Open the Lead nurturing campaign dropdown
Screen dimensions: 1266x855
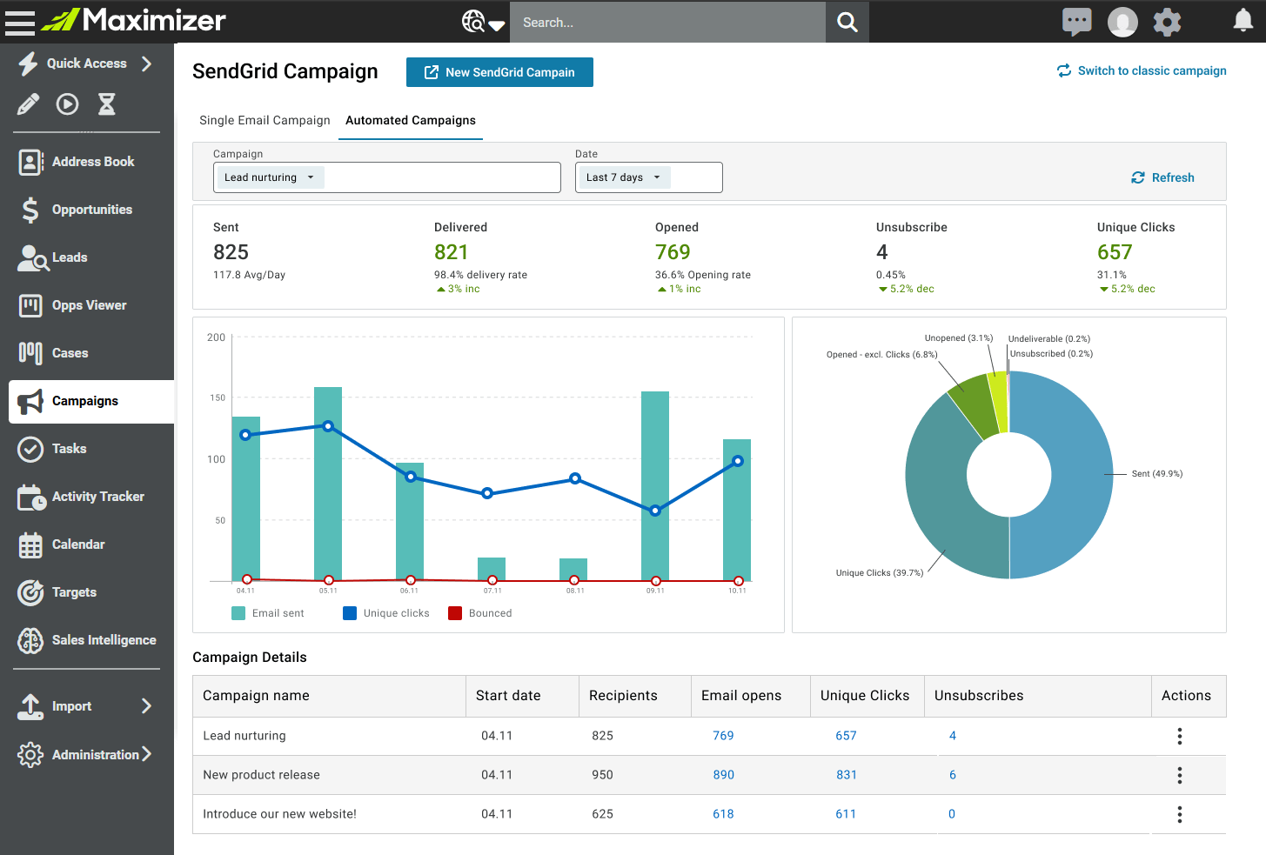(269, 177)
